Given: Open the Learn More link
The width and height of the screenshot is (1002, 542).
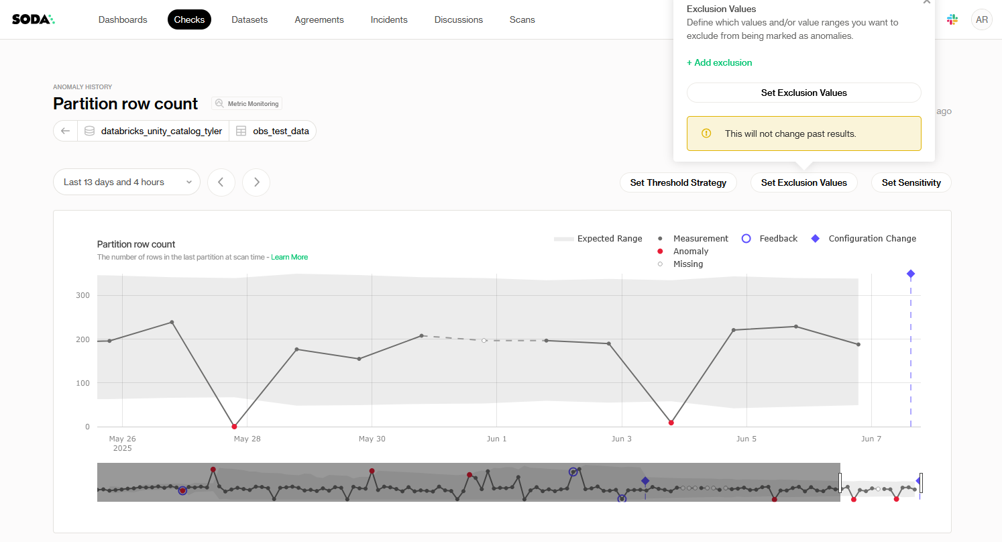Looking at the screenshot, I should pyautogui.click(x=289, y=257).
